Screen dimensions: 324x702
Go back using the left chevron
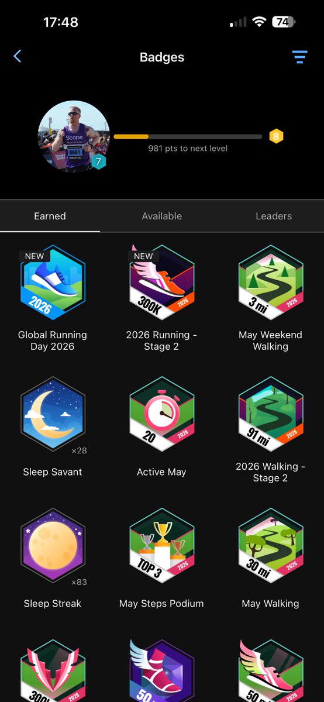click(x=17, y=57)
